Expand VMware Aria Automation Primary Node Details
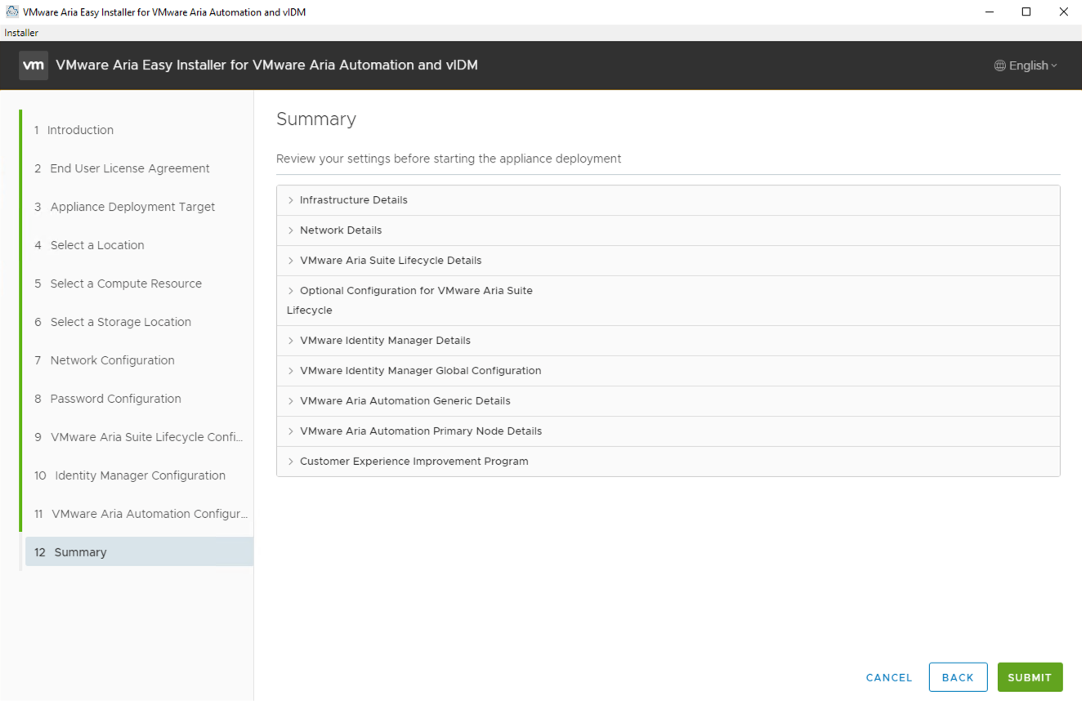The image size is (1082, 701). pyautogui.click(x=668, y=431)
